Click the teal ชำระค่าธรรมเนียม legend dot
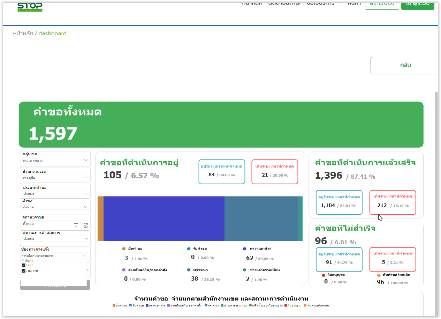Viewport: 441px width, 319px height. coord(245,270)
